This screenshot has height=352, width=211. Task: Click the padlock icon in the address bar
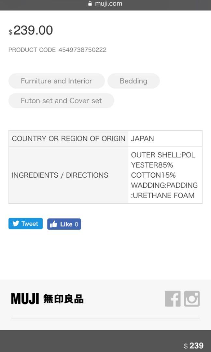click(x=90, y=3)
